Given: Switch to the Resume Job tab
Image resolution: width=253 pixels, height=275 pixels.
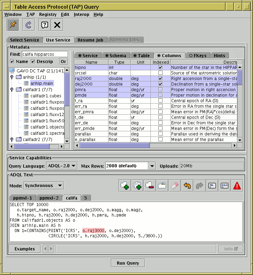Looking at the screenshot, I should [90, 40].
